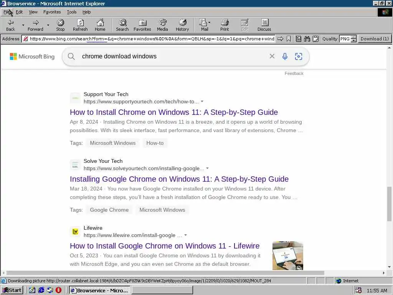
Task: Click the Back toolbar button
Action: tap(10, 25)
